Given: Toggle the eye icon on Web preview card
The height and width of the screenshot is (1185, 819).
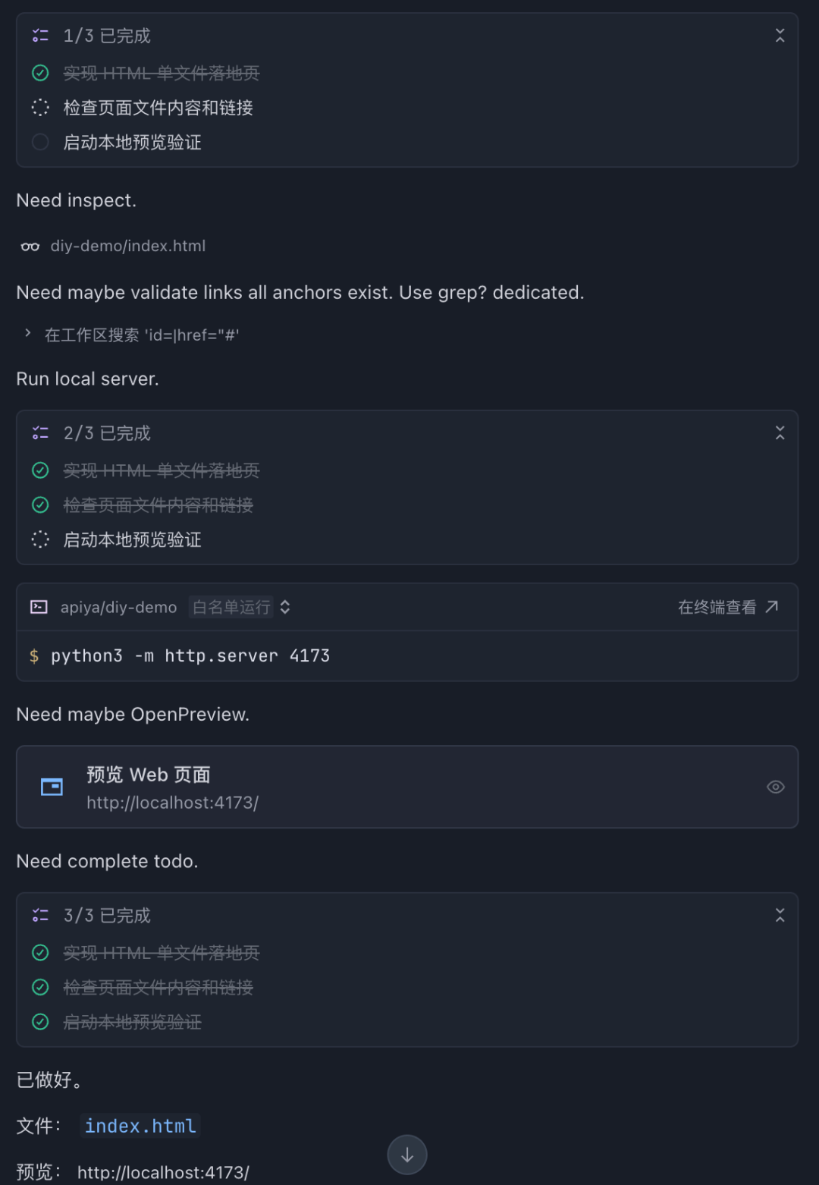Looking at the screenshot, I should click(x=775, y=787).
